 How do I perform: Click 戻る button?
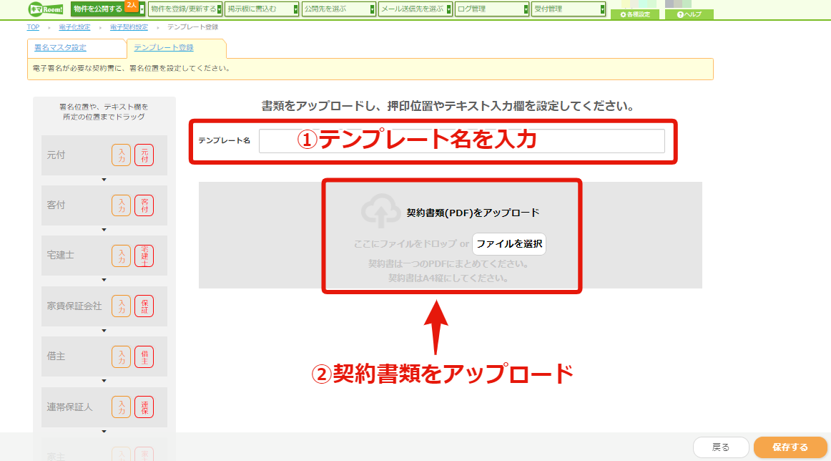721,447
